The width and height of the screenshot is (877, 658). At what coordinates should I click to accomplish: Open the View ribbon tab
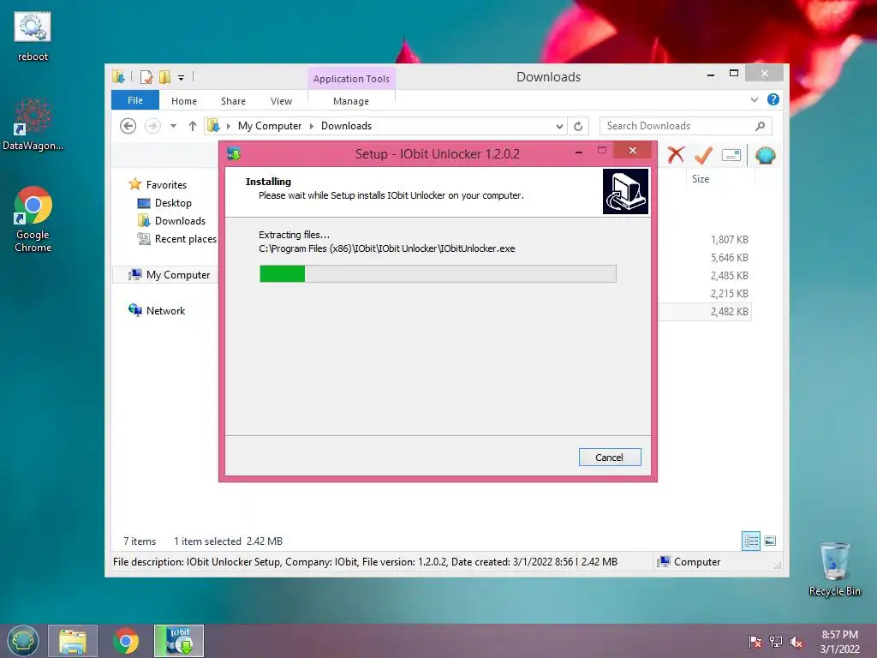(x=281, y=101)
